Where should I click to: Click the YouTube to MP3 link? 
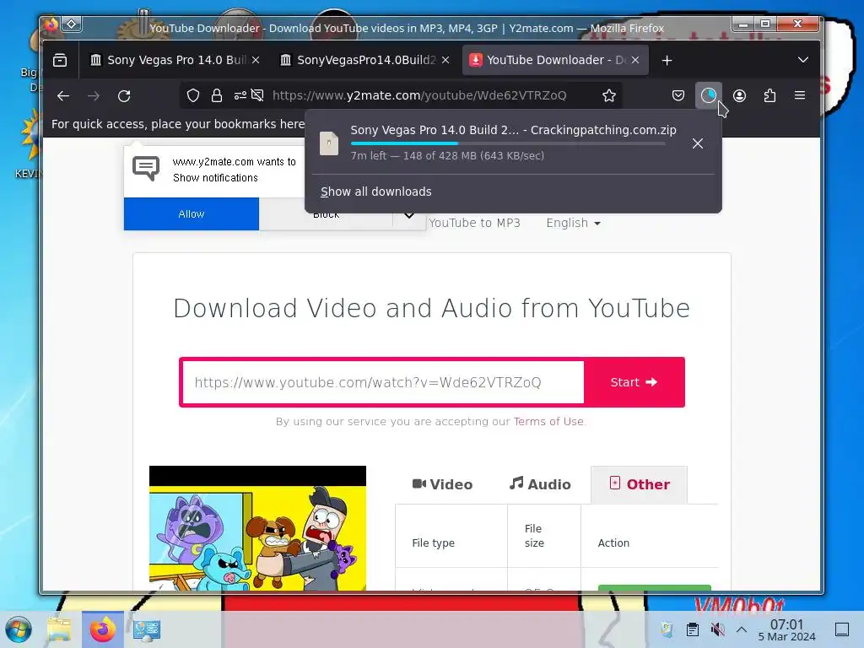474,223
